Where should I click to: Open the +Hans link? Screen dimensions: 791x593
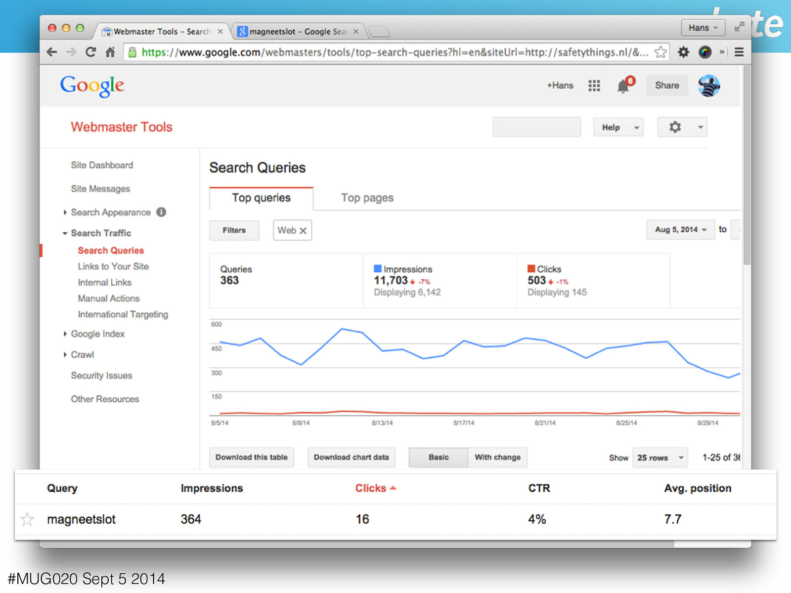coord(560,85)
